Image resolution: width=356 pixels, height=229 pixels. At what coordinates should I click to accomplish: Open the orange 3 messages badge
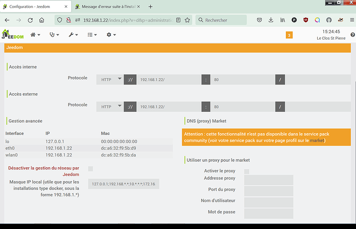[289, 35]
